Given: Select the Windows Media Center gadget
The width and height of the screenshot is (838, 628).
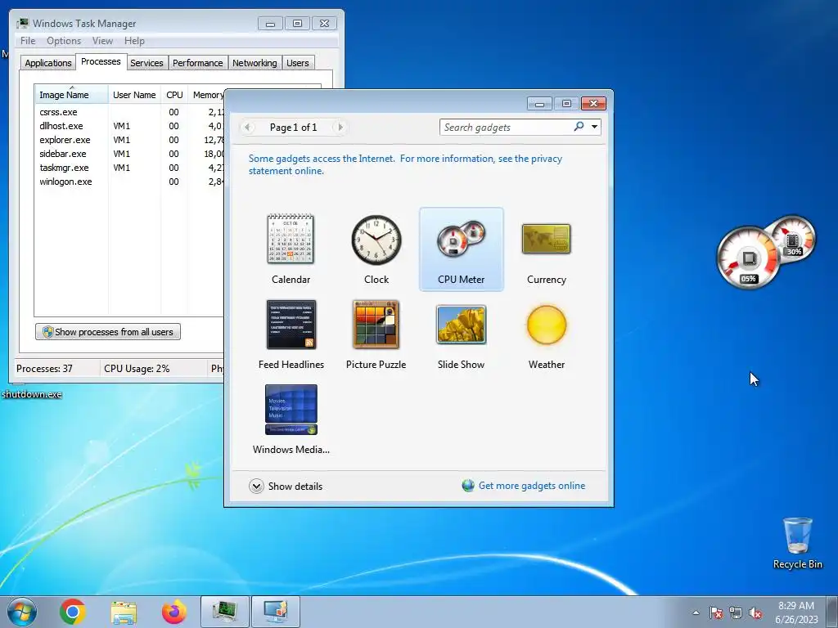Looking at the screenshot, I should (291, 419).
